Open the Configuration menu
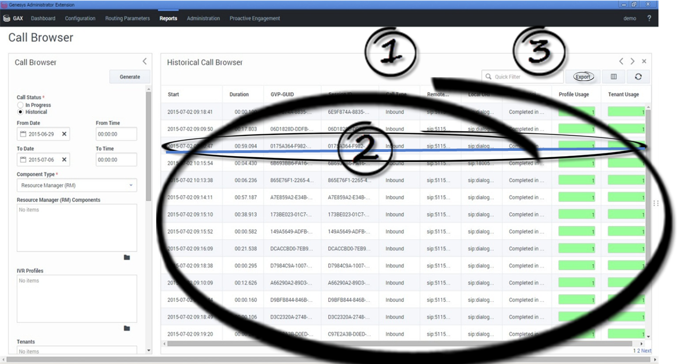 (x=80, y=18)
